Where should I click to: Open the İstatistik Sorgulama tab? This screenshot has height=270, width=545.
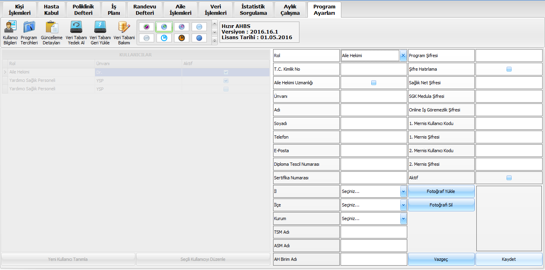[x=253, y=10]
